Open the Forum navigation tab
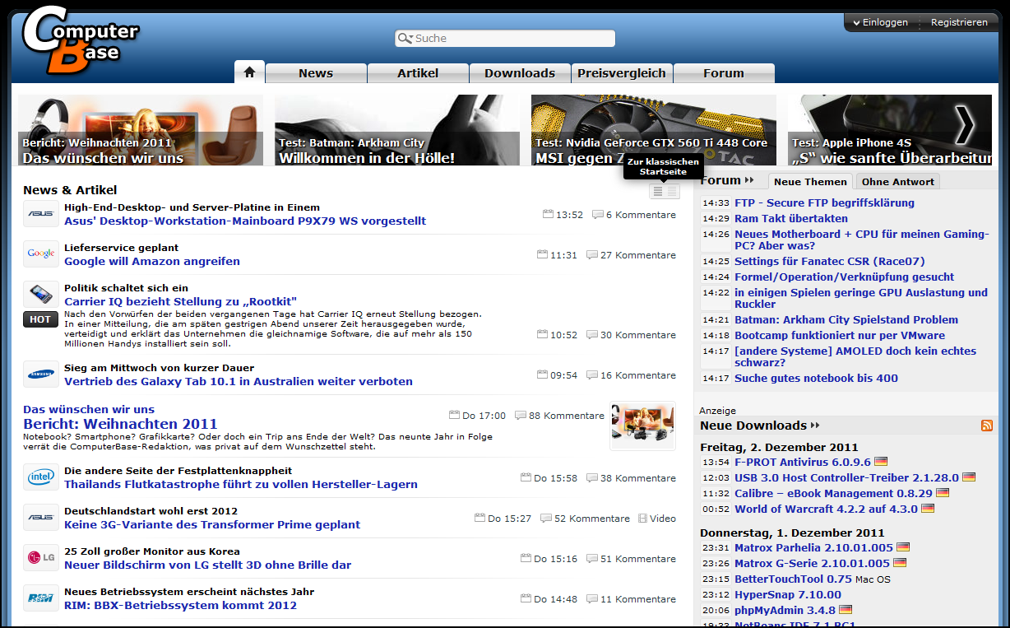Viewport: 1010px width, 628px height. coord(724,73)
